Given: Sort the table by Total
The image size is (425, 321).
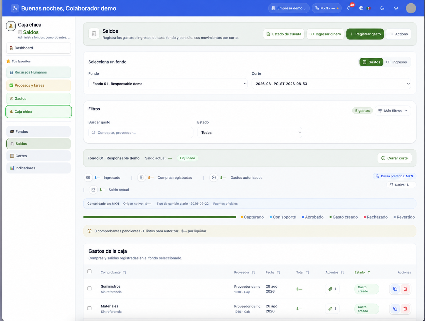Looking at the screenshot, I should tap(302, 272).
